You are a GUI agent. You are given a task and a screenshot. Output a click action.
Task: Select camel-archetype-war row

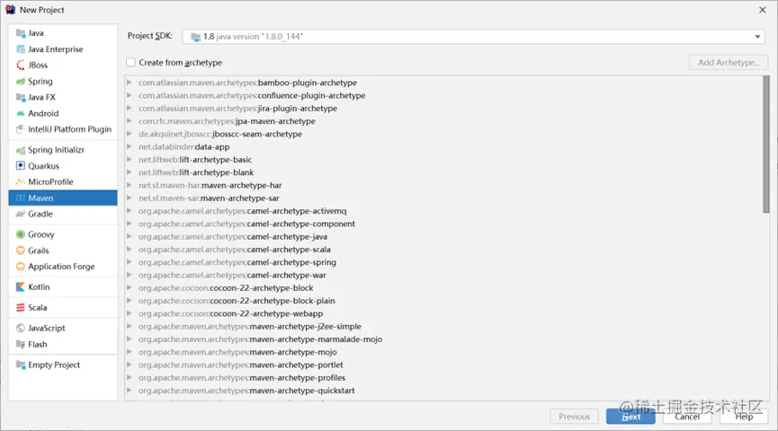[x=443, y=275]
